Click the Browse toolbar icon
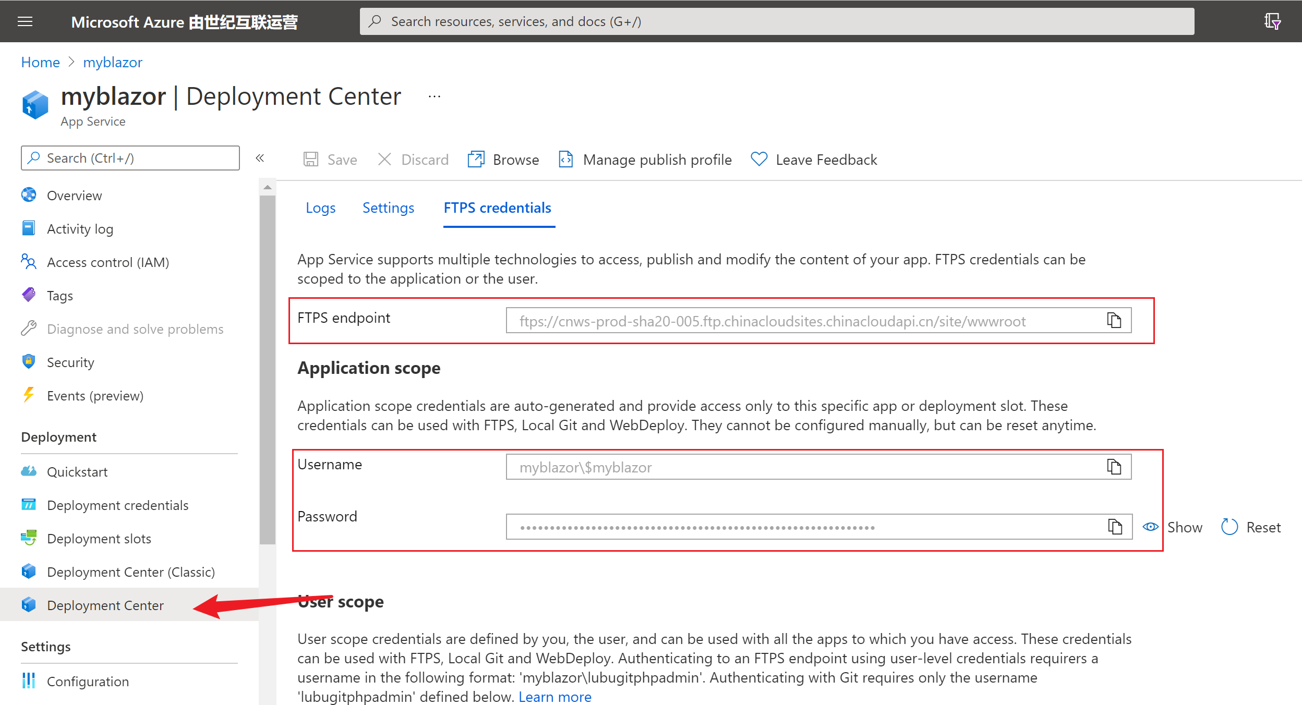 [x=476, y=159]
